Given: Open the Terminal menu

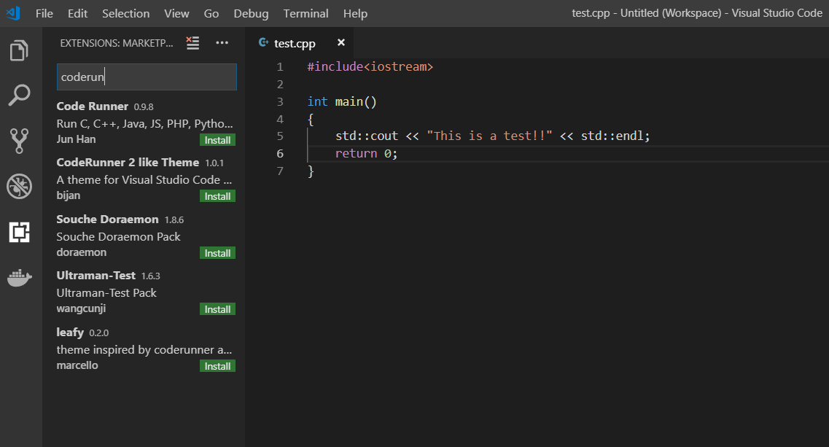Looking at the screenshot, I should coord(305,13).
